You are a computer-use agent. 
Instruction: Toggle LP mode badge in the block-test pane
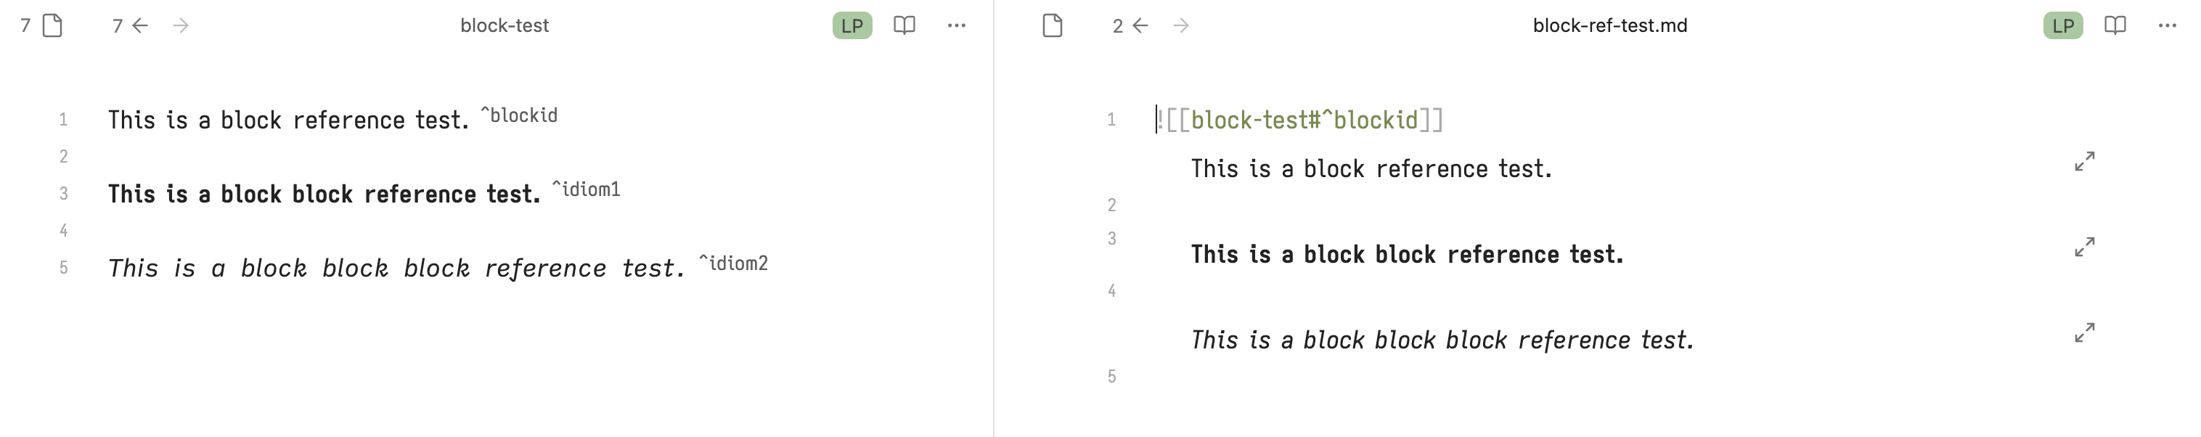tap(852, 25)
